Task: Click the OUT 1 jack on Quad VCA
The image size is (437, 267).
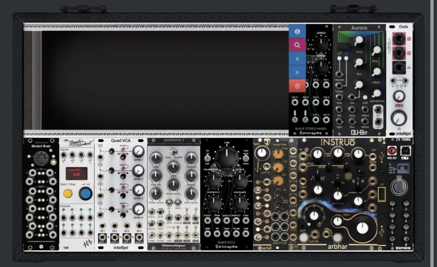Action: point(102,238)
